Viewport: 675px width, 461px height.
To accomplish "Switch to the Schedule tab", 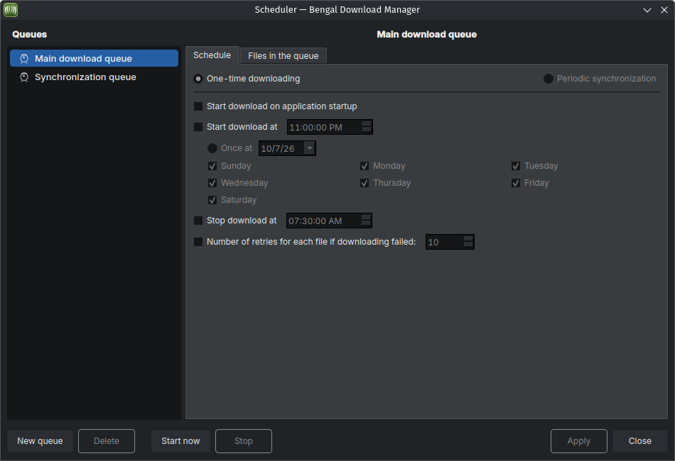I will tap(212, 55).
